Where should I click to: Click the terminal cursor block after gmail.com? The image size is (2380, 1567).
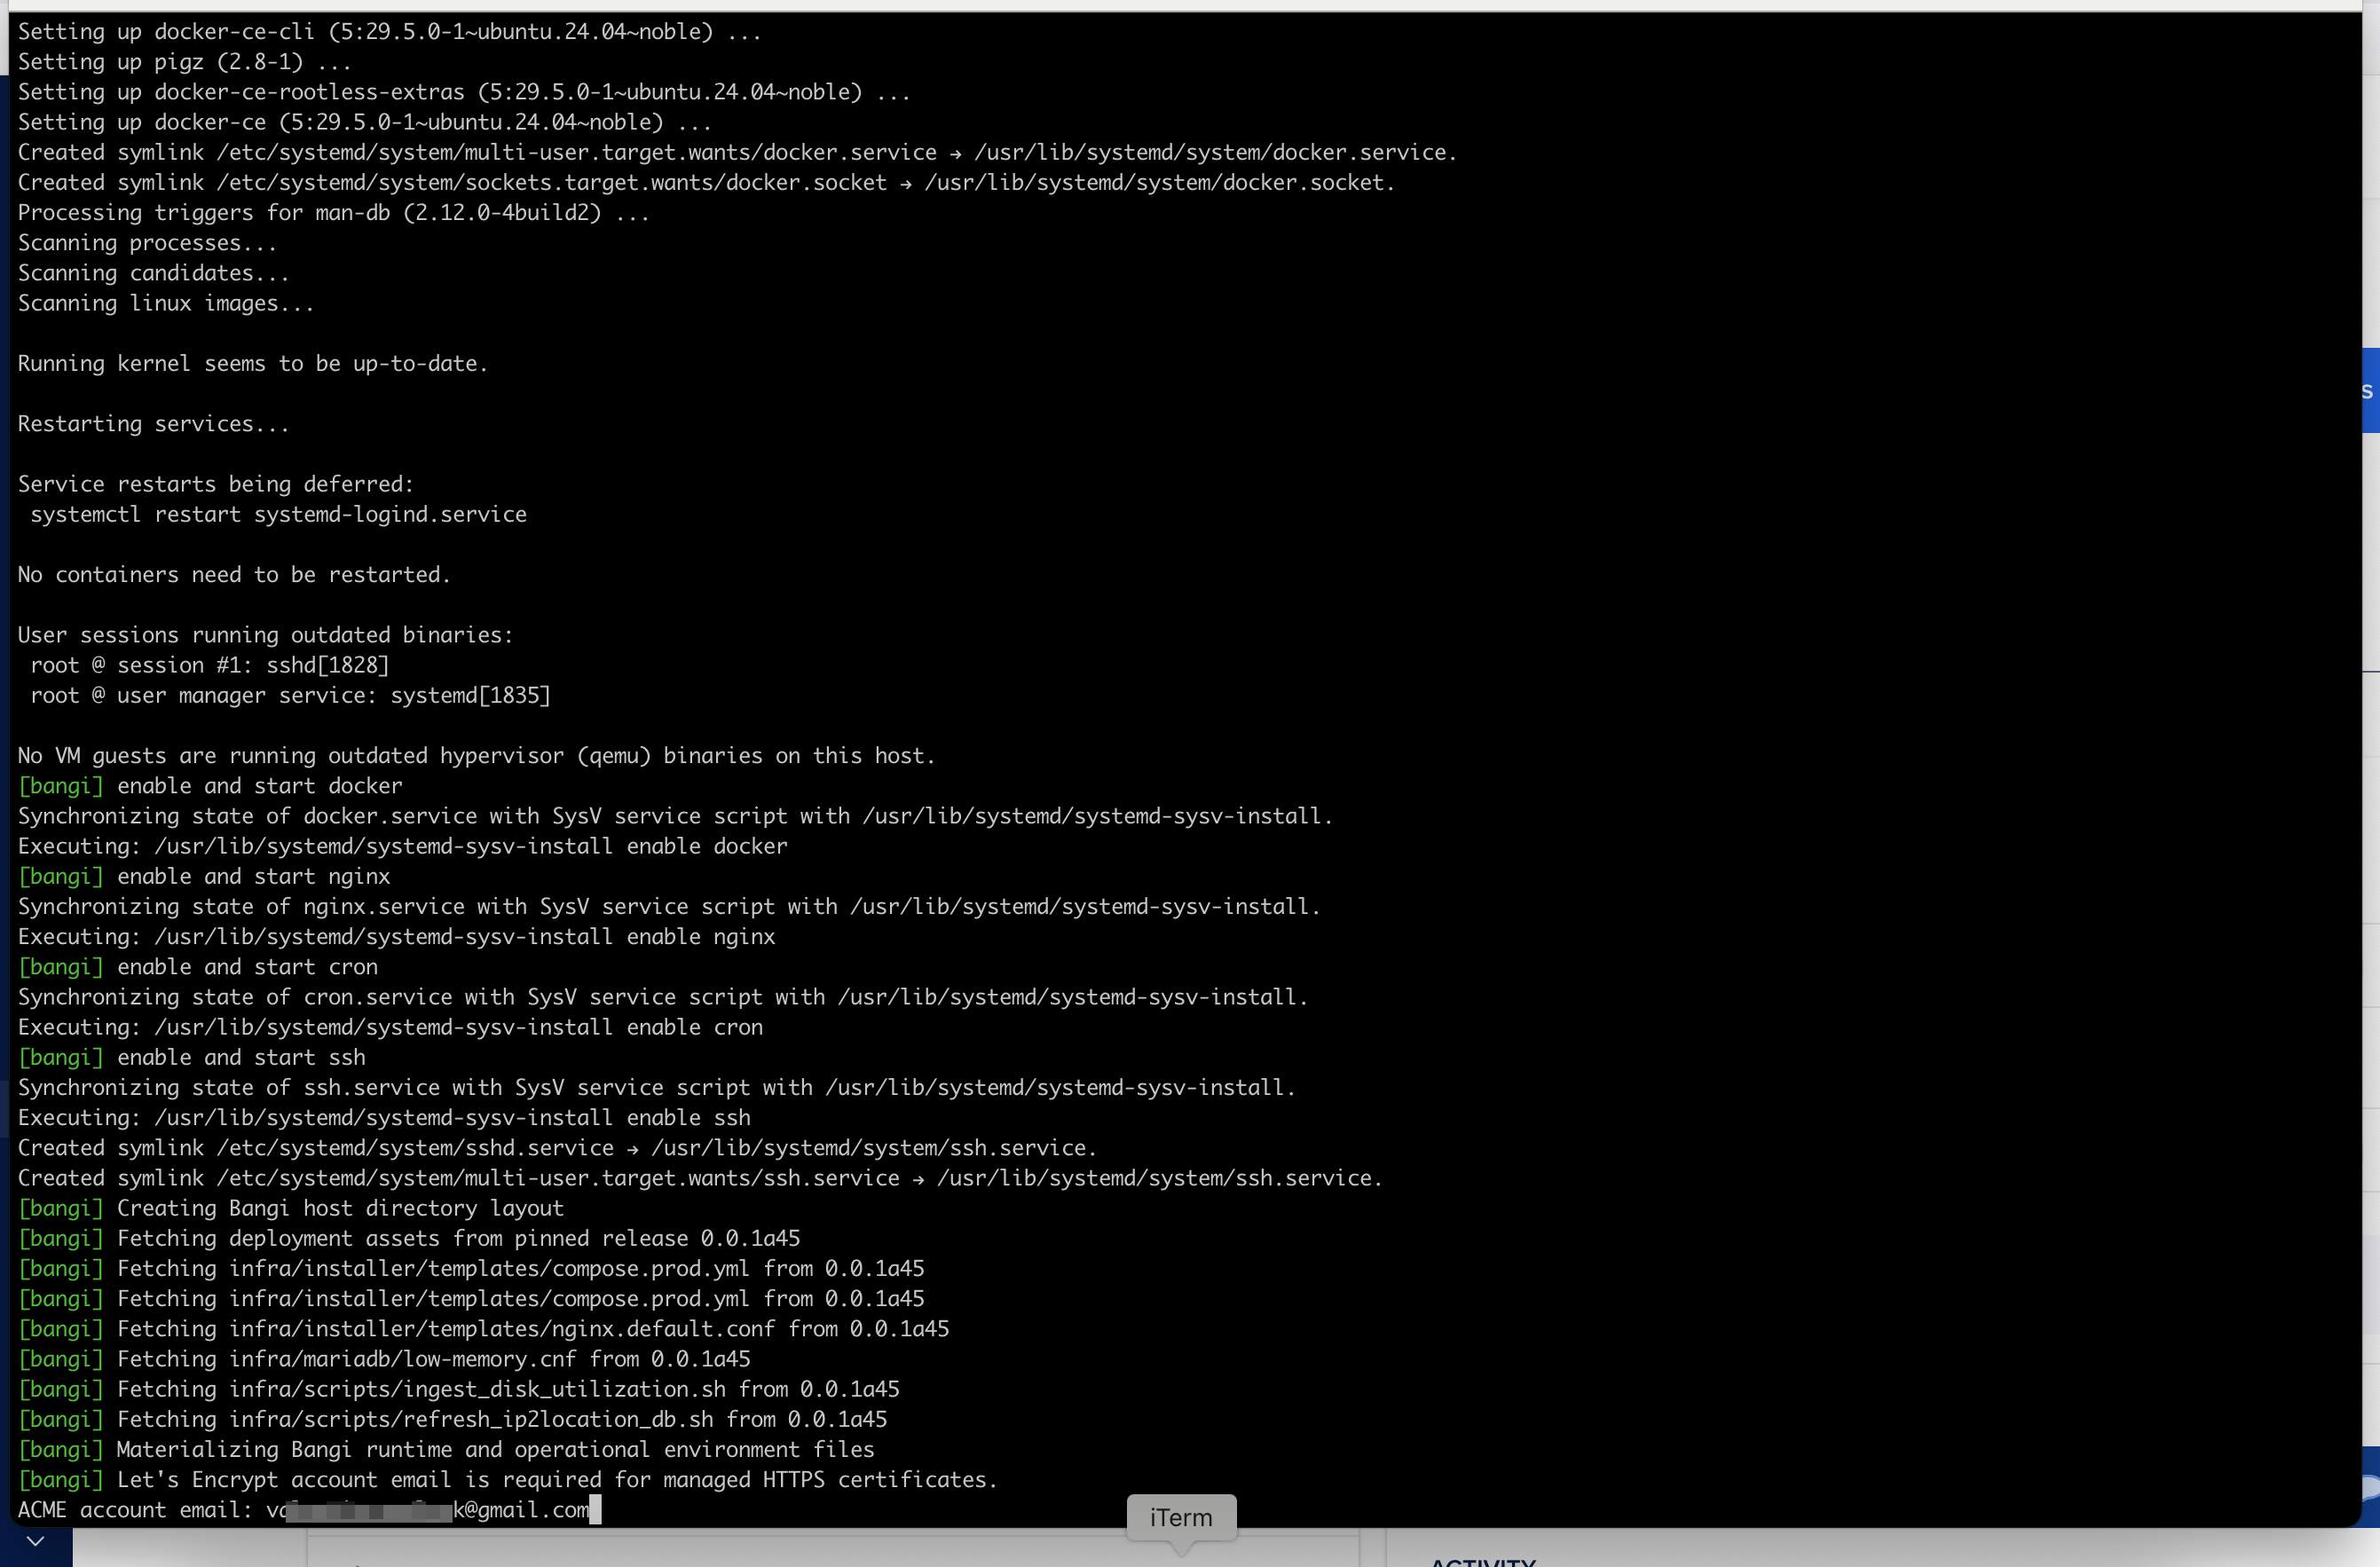(x=595, y=1510)
